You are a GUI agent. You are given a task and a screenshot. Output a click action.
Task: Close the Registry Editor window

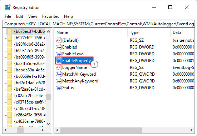pos(187,7)
